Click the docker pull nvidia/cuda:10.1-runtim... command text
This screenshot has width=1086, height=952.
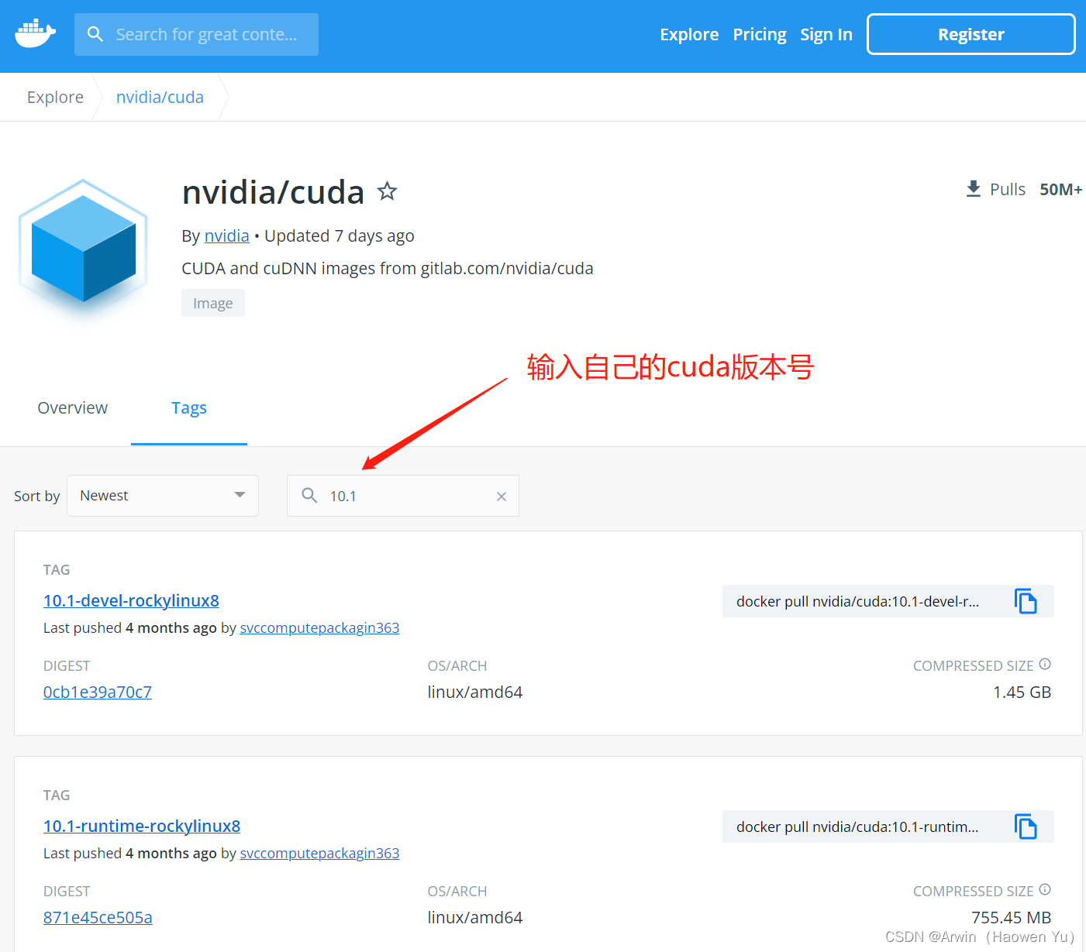coord(857,827)
